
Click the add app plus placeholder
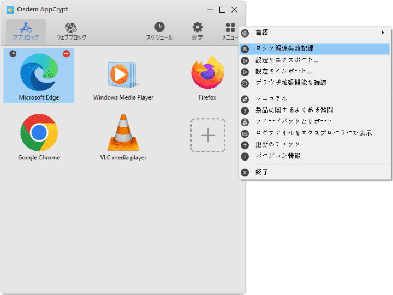pyautogui.click(x=207, y=135)
